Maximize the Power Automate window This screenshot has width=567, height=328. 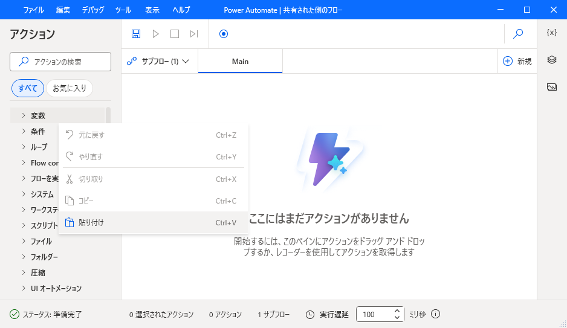527,10
